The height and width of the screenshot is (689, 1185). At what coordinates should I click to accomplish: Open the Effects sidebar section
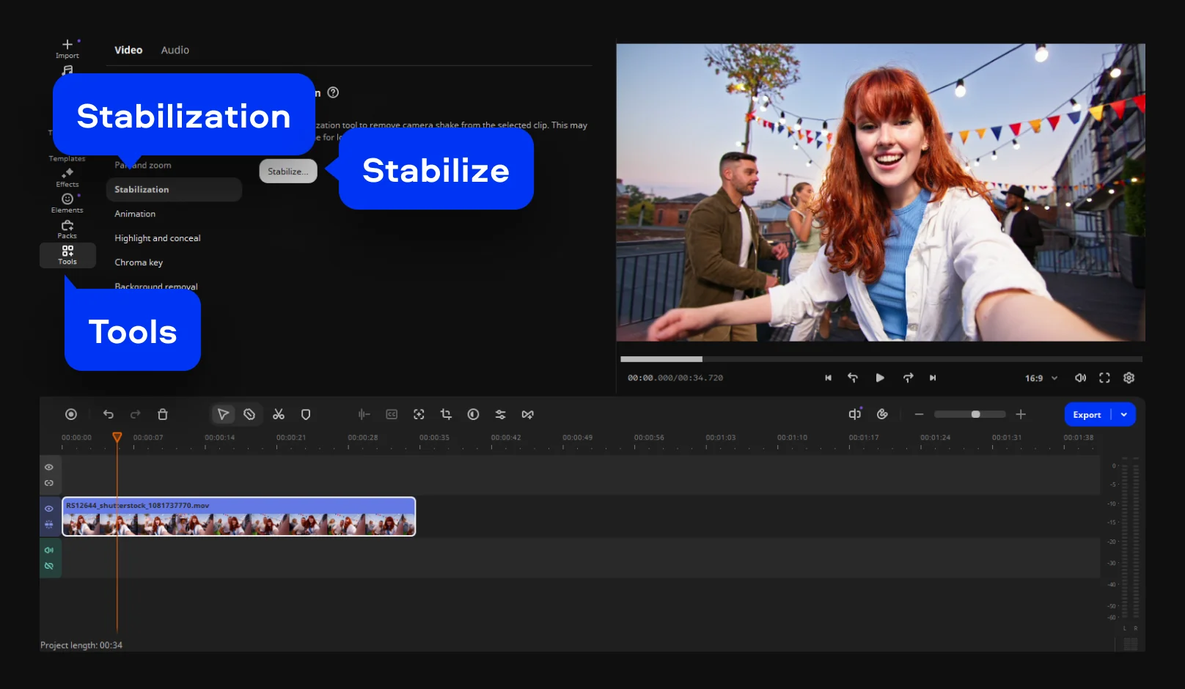tap(67, 177)
